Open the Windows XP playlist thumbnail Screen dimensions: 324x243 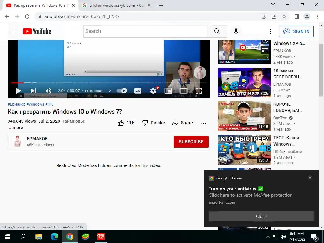[244, 52]
